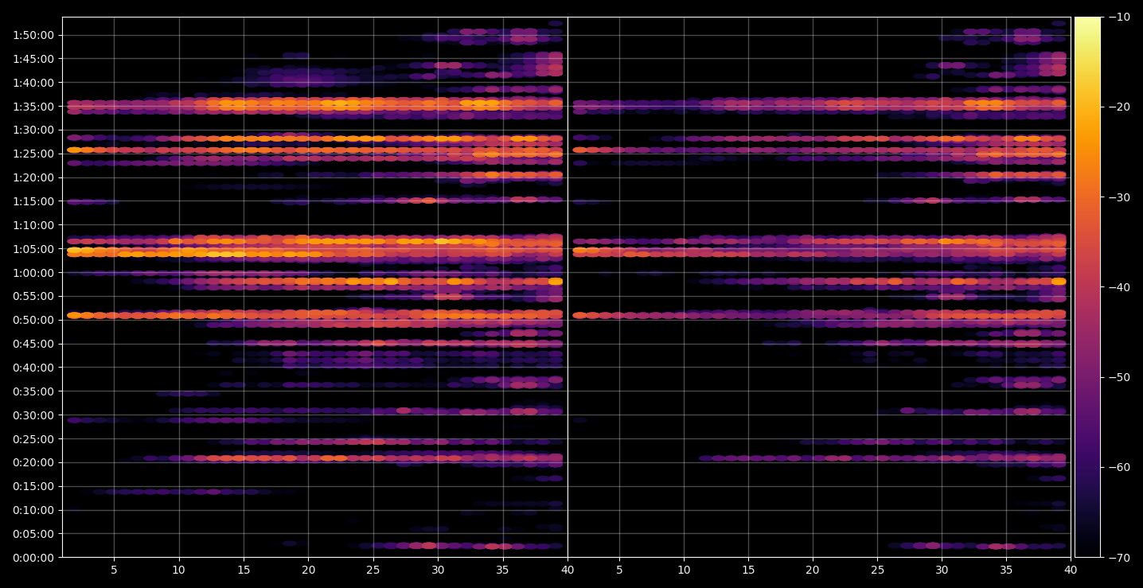Click the 1:45:00 y-axis tick label
The width and height of the screenshot is (1143, 588).
pyautogui.click(x=33, y=59)
